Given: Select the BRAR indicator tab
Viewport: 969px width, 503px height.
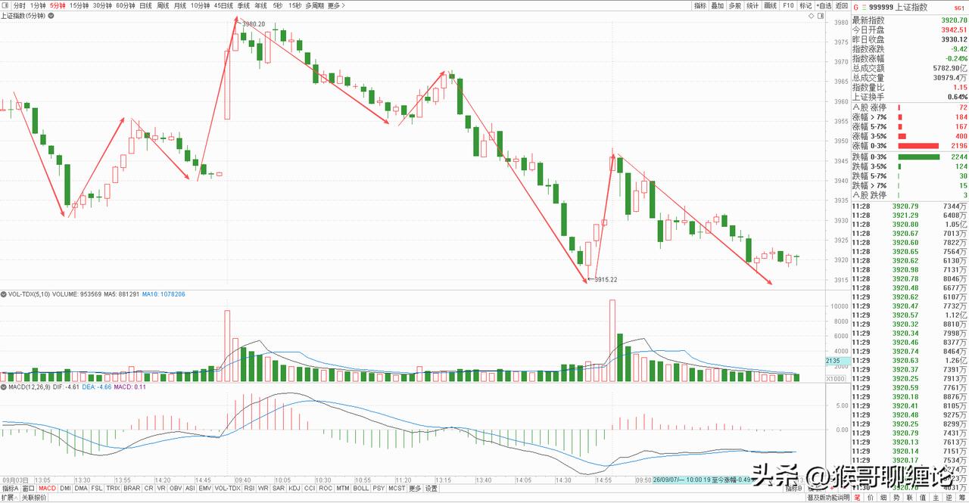Looking at the screenshot, I should [x=132, y=488].
